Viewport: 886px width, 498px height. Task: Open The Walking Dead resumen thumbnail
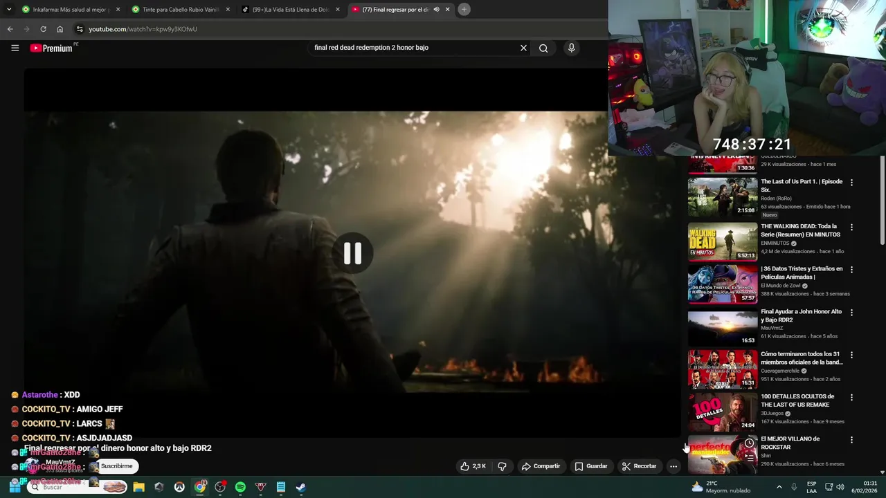click(x=722, y=241)
